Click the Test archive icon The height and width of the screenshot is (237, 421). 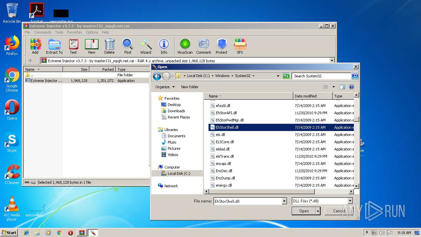(73, 46)
